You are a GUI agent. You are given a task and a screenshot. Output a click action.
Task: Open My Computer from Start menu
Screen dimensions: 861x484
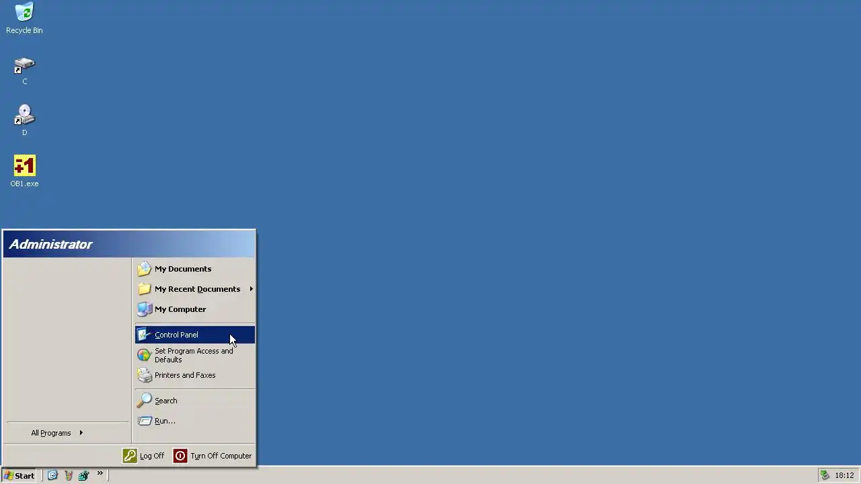(195, 309)
